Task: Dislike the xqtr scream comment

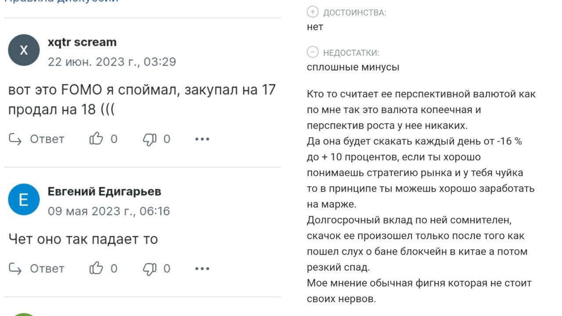Action: (150, 139)
